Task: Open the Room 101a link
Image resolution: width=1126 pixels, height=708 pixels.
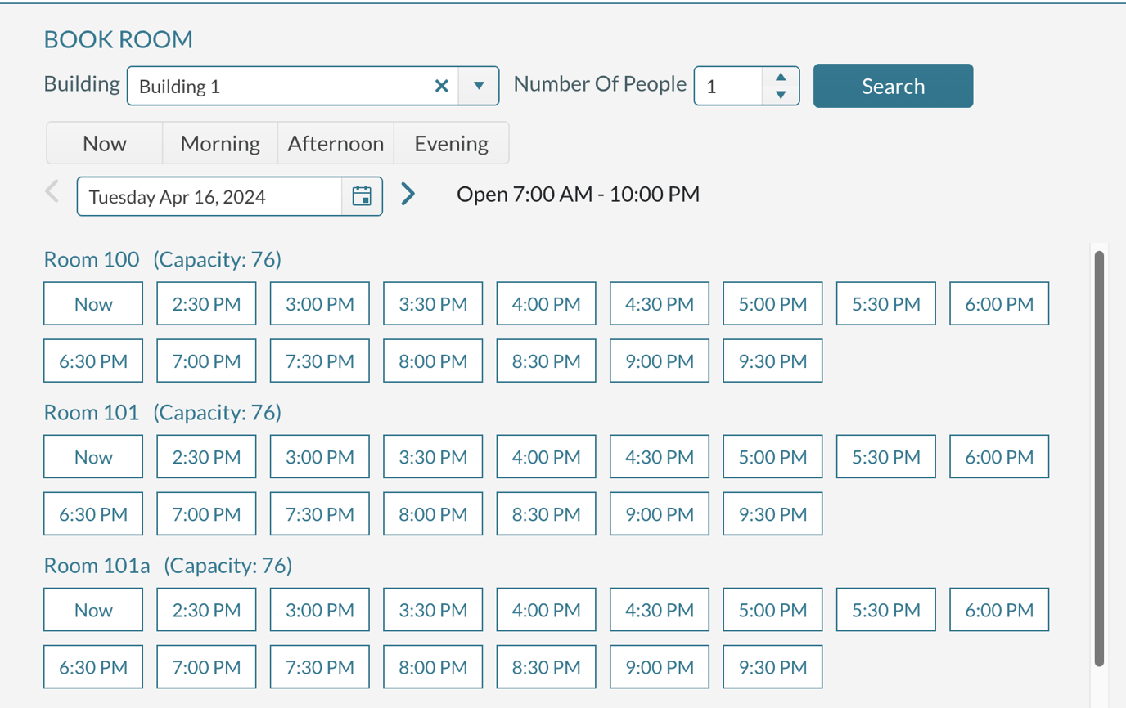Action: click(97, 565)
